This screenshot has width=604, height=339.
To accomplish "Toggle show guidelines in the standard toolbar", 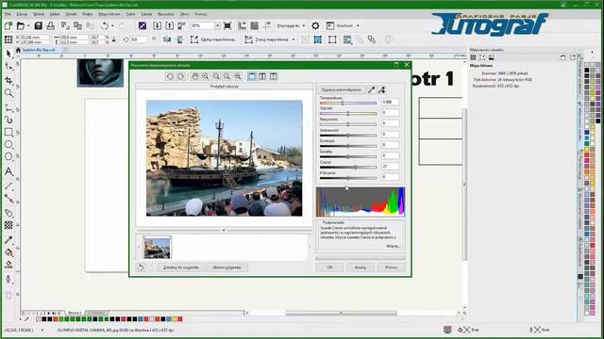I will pyautogui.click(x=267, y=25).
